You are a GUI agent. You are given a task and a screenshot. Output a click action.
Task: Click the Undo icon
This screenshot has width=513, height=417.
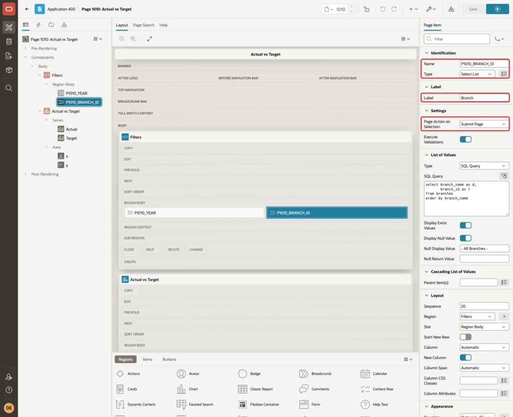pos(382,9)
